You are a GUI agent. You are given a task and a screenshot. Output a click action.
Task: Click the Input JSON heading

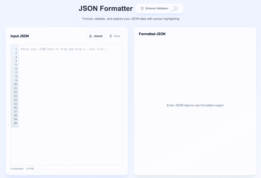[20, 36]
